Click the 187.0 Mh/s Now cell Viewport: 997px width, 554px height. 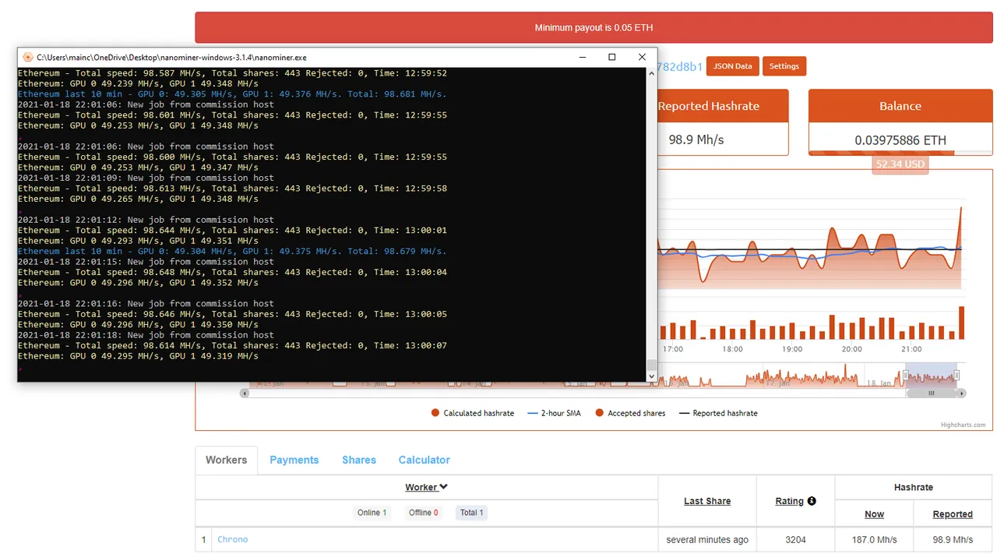pyautogui.click(x=874, y=539)
